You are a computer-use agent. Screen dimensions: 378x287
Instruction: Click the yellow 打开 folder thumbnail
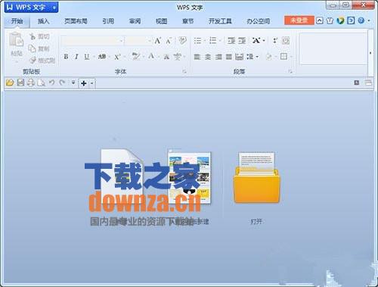point(256,178)
